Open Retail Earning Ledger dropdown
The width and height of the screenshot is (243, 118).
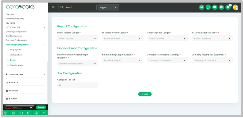pyautogui.click(x=122, y=60)
